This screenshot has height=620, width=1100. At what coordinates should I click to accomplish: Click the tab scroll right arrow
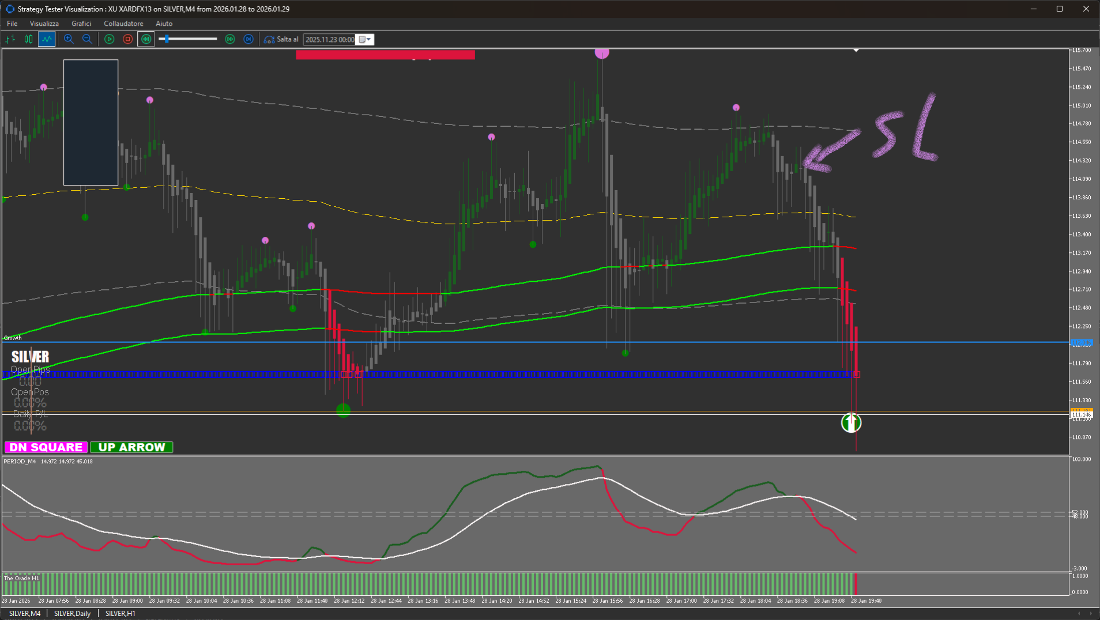coord(1090,613)
